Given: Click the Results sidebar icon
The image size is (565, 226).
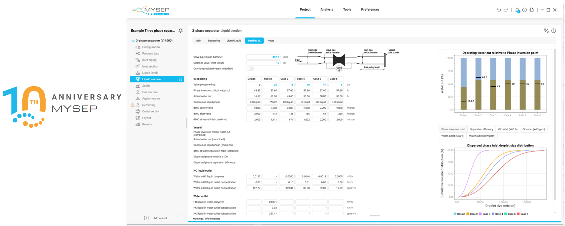Looking at the screenshot, I should pos(137,124).
